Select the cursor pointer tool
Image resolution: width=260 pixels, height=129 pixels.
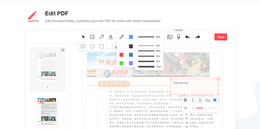[x=83, y=37]
